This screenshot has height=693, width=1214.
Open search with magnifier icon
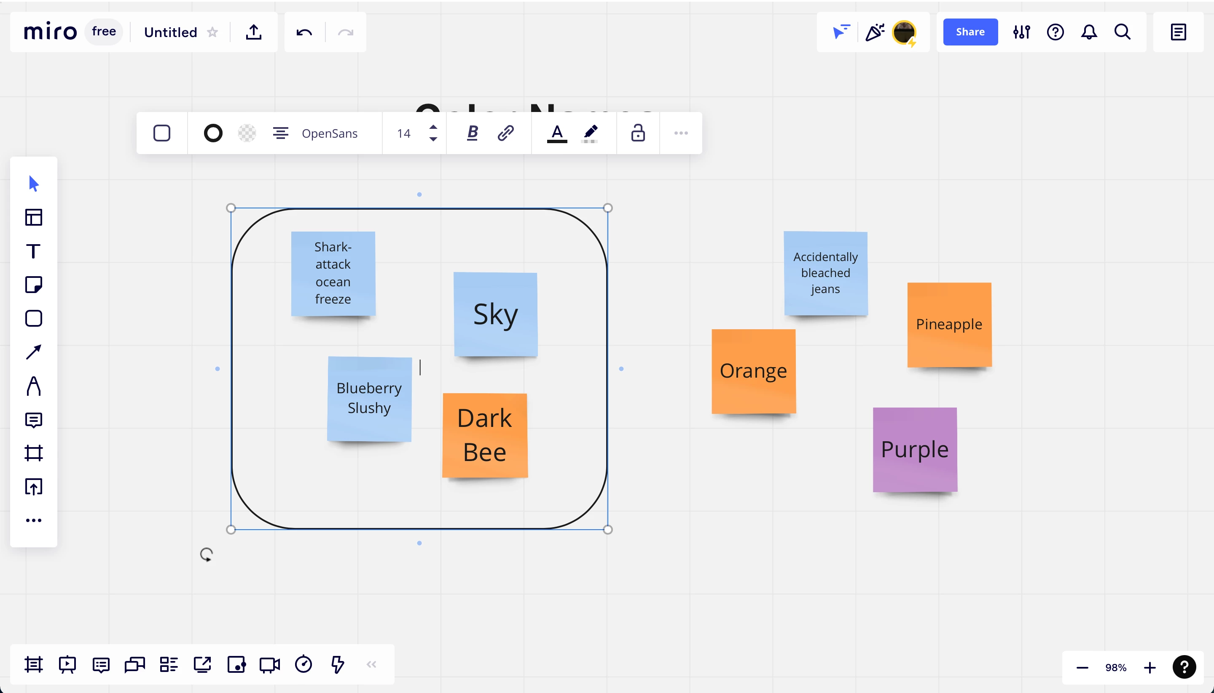click(x=1123, y=32)
